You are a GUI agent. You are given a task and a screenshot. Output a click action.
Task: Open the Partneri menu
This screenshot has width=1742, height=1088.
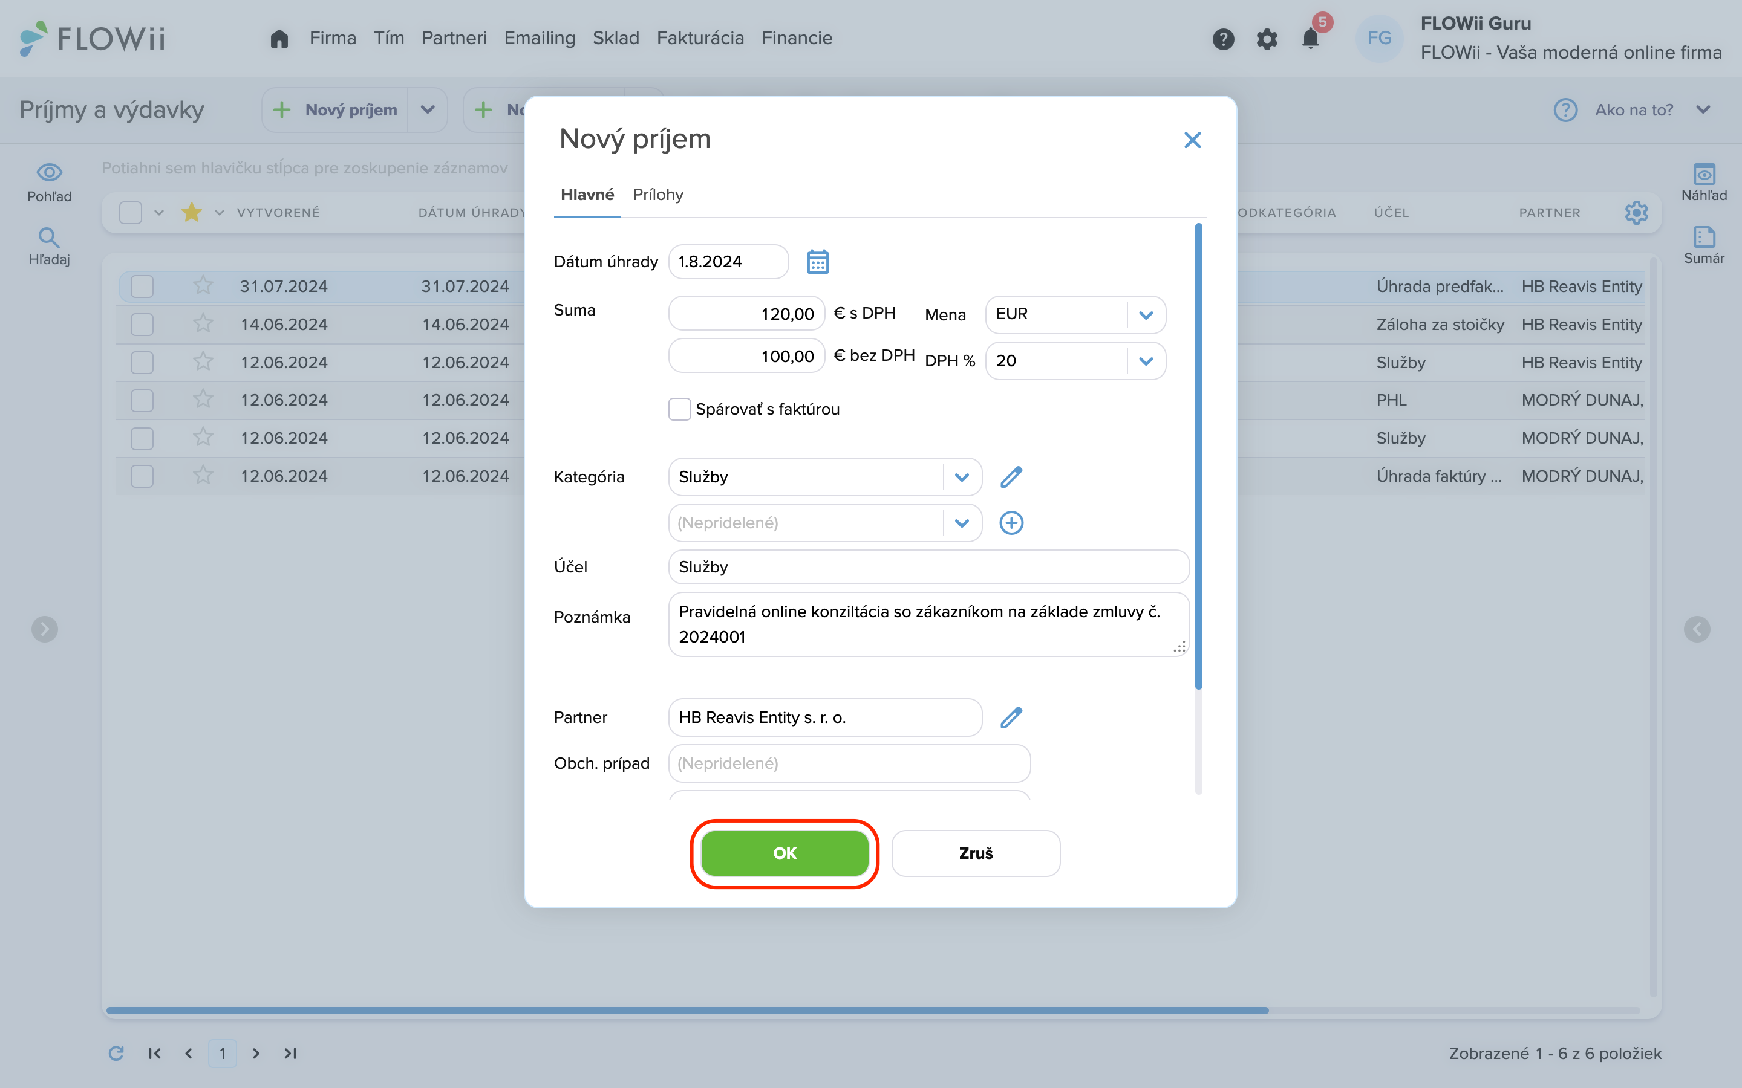[454, 38]
